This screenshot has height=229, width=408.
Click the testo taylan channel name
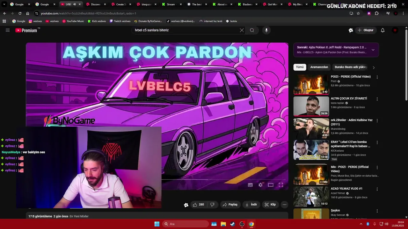[x=338, y=103]
